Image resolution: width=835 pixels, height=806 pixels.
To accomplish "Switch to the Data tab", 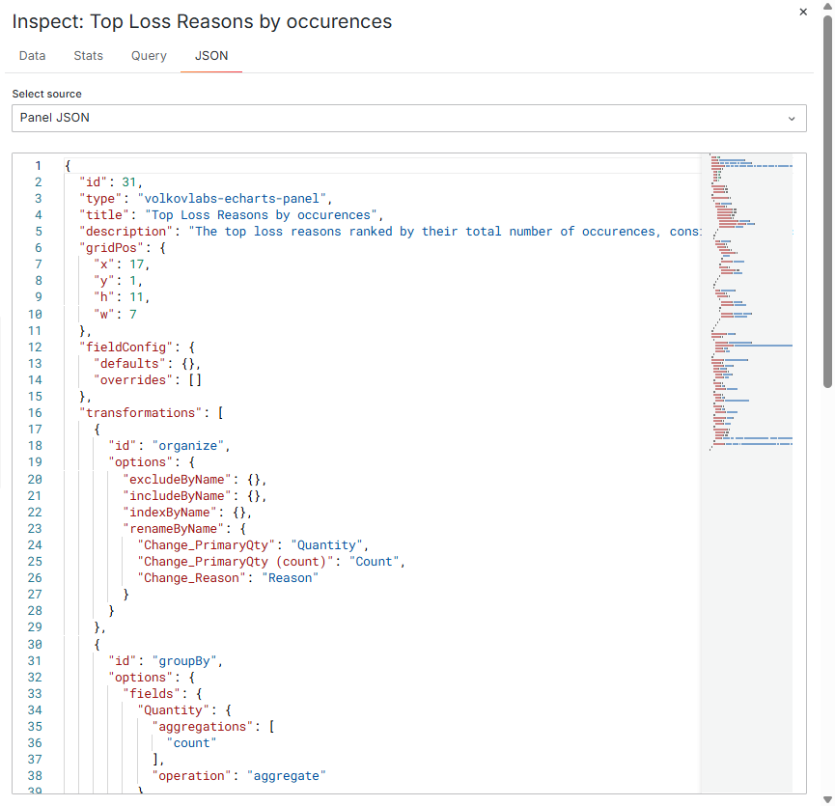I will pyautogui.click(x=32, y=56).
